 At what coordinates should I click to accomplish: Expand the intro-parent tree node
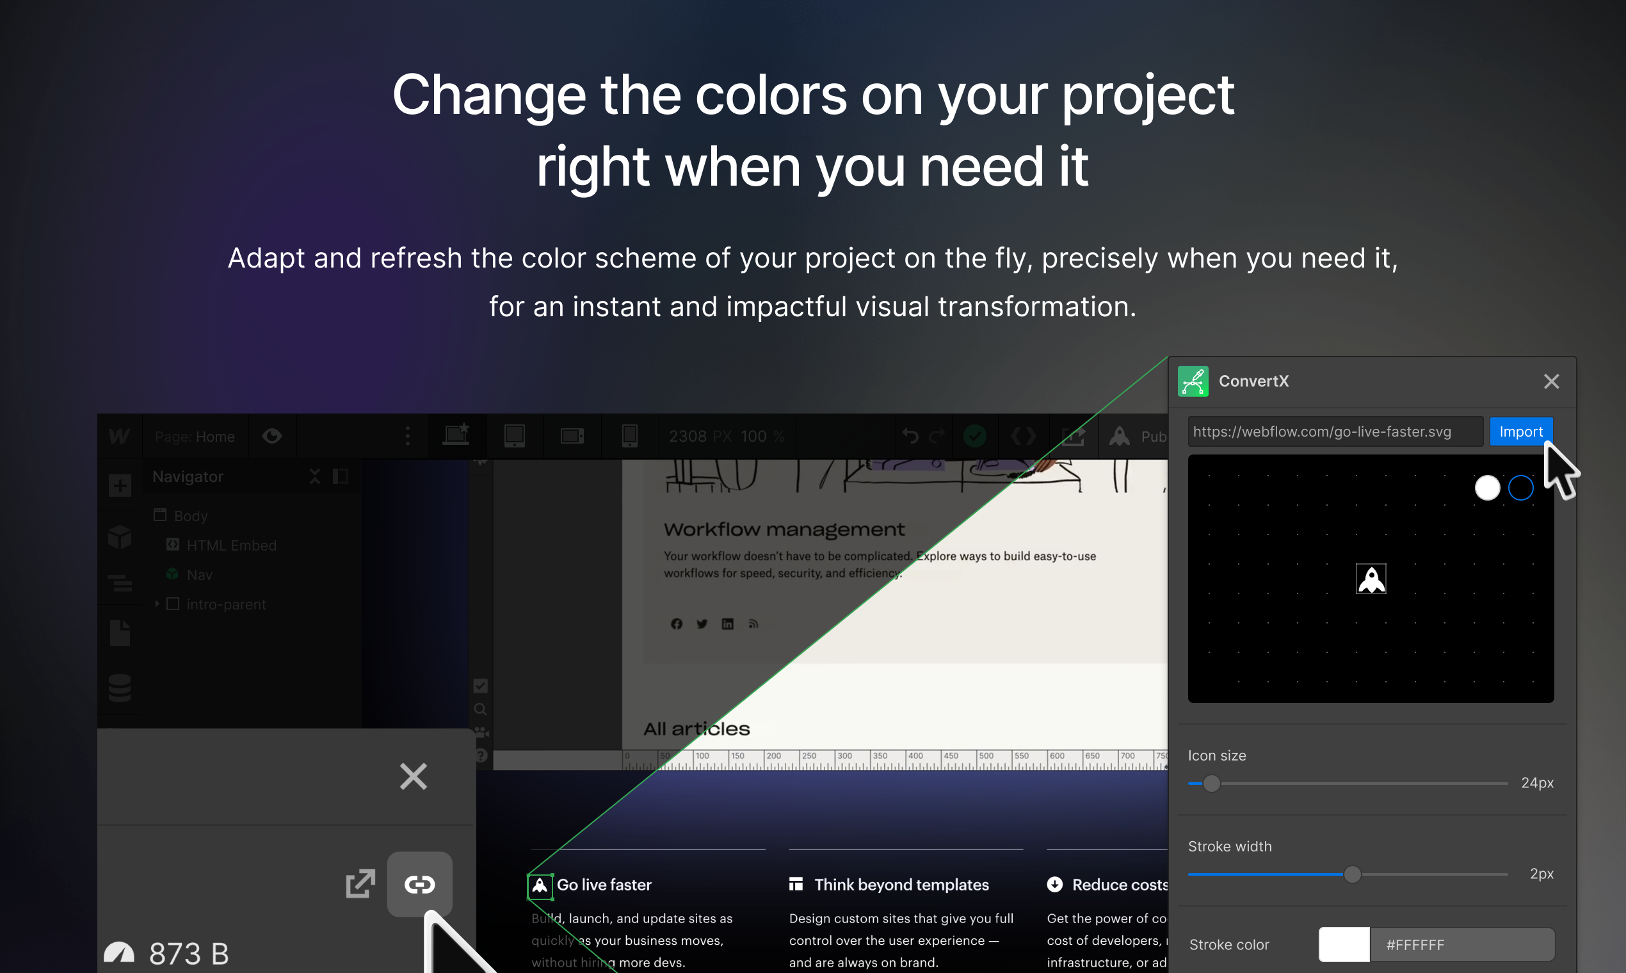tap(157, 604)
